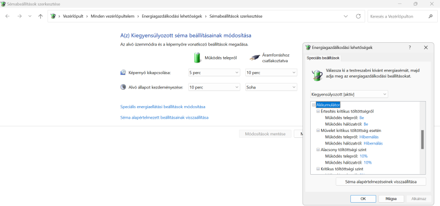The image size is (440, 206).
Task: Open sleep battery dropdown showing 10 perc
Action: (x=214, y=87)
